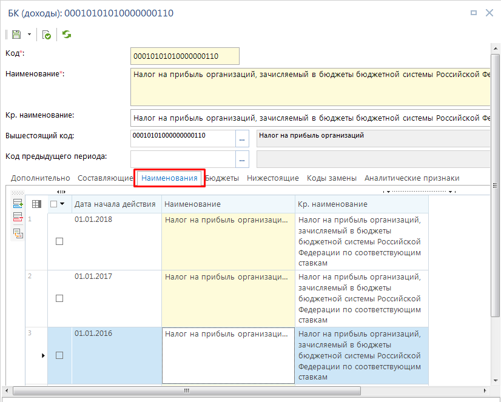Open the Дополнительно tab
The height and width of the screenshot is (402, 501).
(40, 178)
